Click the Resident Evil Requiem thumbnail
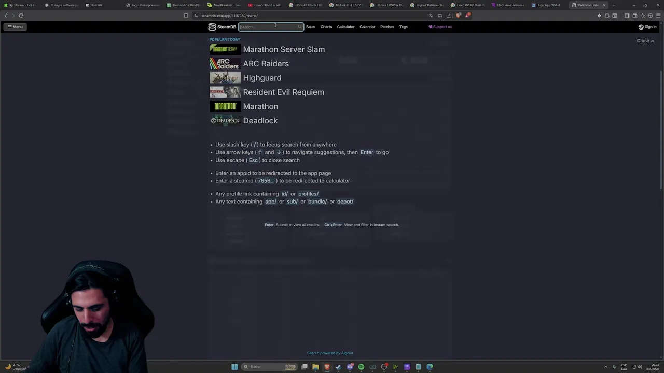 point(225,92)
